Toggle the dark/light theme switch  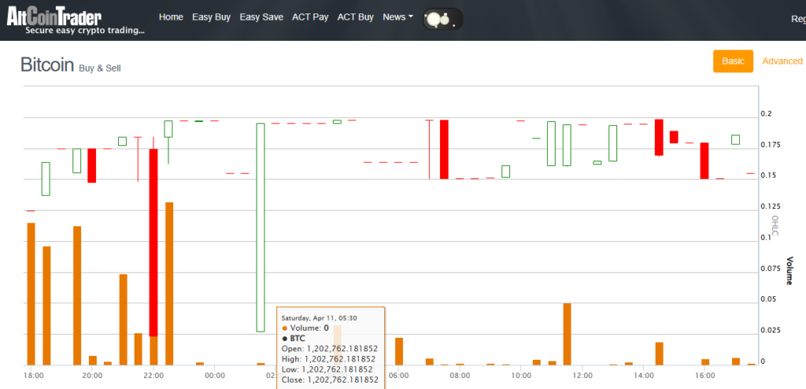(442, 19)
